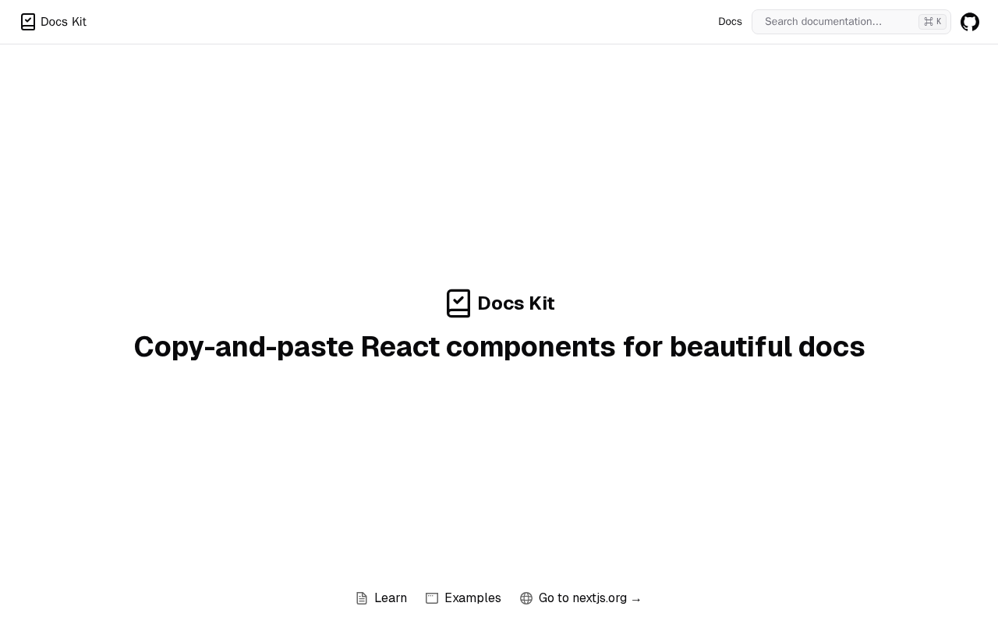The image size is (998, 624).
Task: Click the document icon beside Learn
Action: (x=362, y=598)
